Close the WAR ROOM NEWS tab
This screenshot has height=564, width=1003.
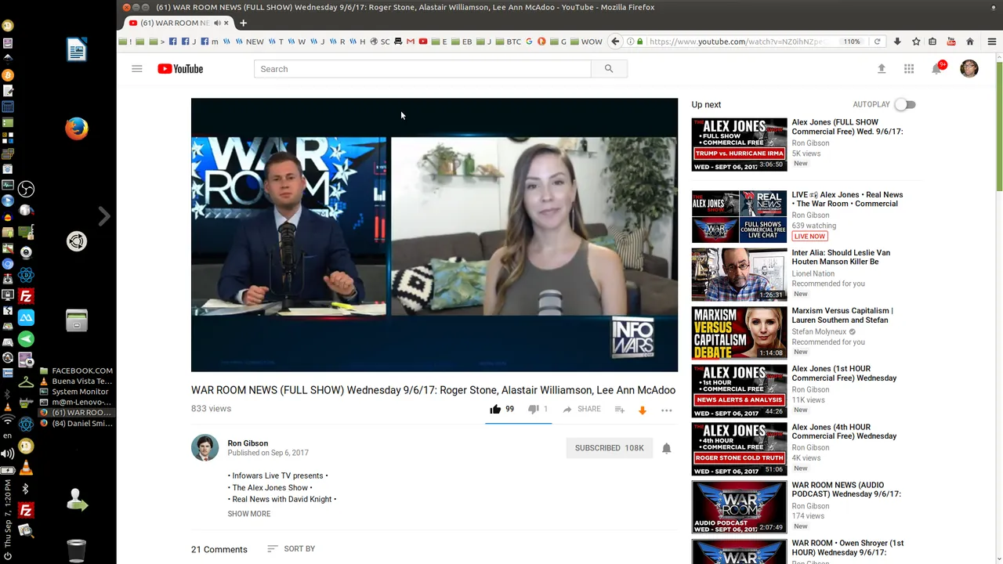(226, 23)
